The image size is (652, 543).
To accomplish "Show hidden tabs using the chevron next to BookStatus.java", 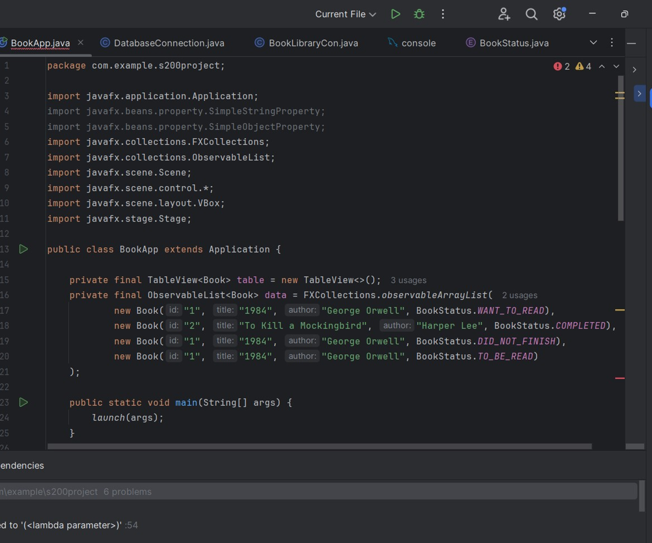I will tap(593, 43).
